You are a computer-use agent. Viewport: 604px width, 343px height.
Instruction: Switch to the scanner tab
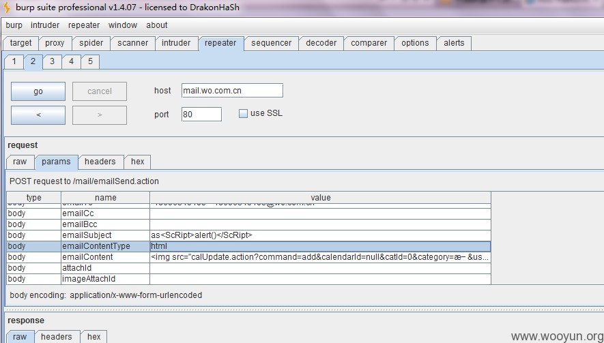tap(133, 43)
